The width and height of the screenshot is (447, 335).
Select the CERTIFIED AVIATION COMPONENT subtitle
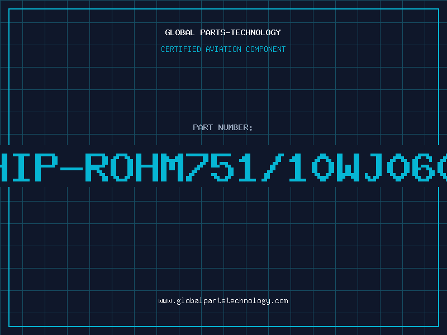(x=223, y=49)
